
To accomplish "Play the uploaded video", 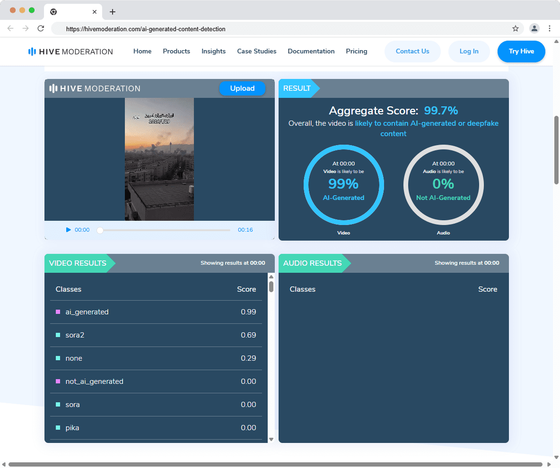I will (69, 230).
